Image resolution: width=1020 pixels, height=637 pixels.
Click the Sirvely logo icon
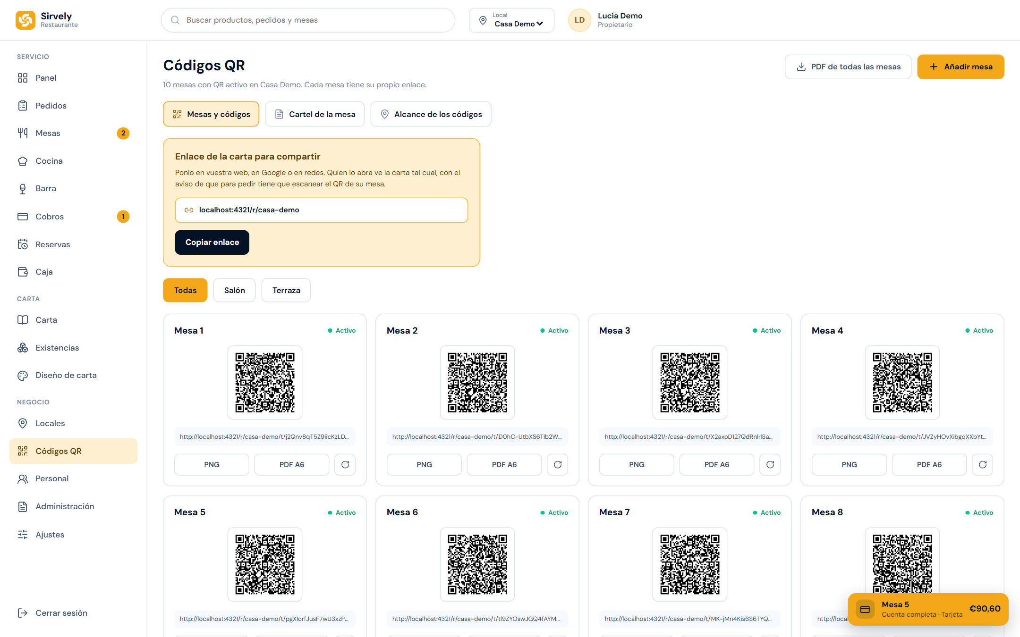(x=25, y=20)
